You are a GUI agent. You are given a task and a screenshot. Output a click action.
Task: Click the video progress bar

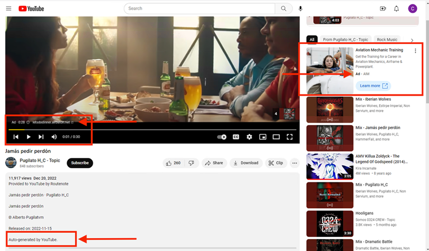pyautogui.click(x=151, y=129)
